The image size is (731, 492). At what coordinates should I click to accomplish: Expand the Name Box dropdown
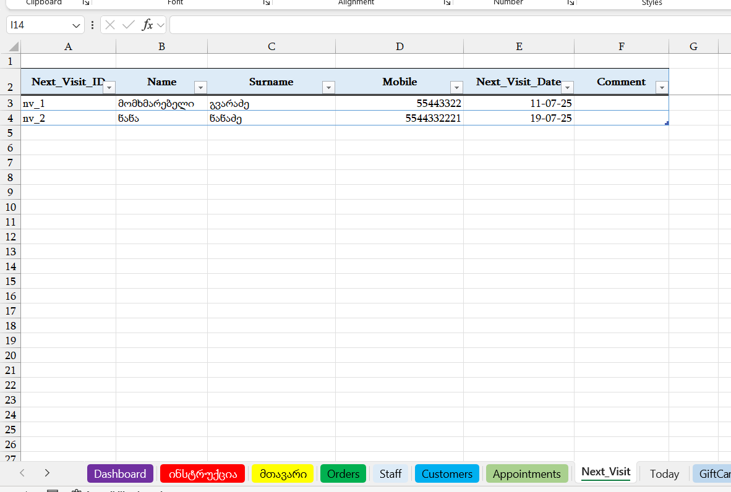pos(77,25)
